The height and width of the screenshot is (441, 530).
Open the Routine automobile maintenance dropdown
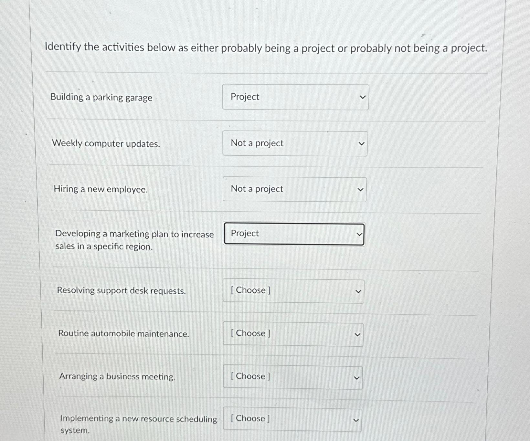point(292,334)
